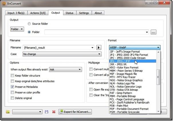Choose MTV - MTV Ray-Tracer

click(133, 77)
